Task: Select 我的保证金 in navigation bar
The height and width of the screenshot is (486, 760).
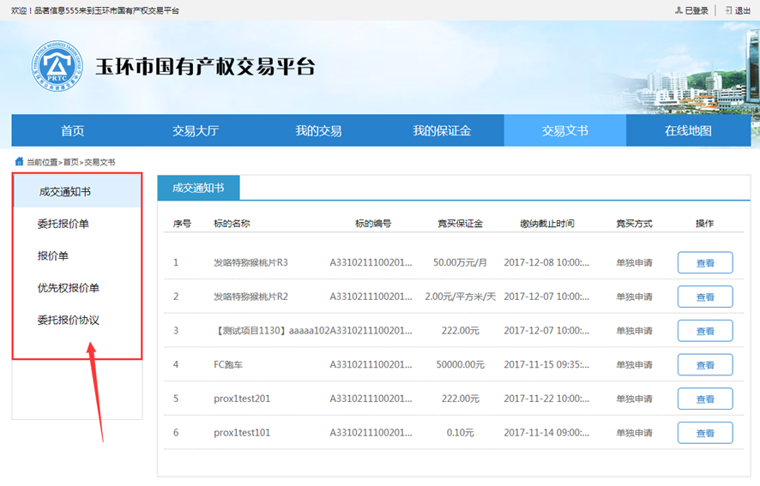Action: pyautogui.click(x=442, y=131)
